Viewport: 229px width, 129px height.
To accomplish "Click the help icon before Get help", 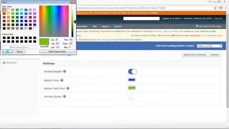I will tap(197, 26).
